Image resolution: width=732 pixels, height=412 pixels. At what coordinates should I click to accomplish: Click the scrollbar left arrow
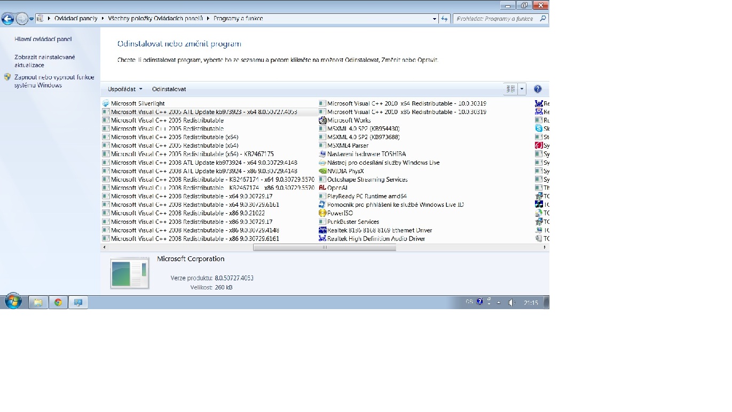[104, 247]
